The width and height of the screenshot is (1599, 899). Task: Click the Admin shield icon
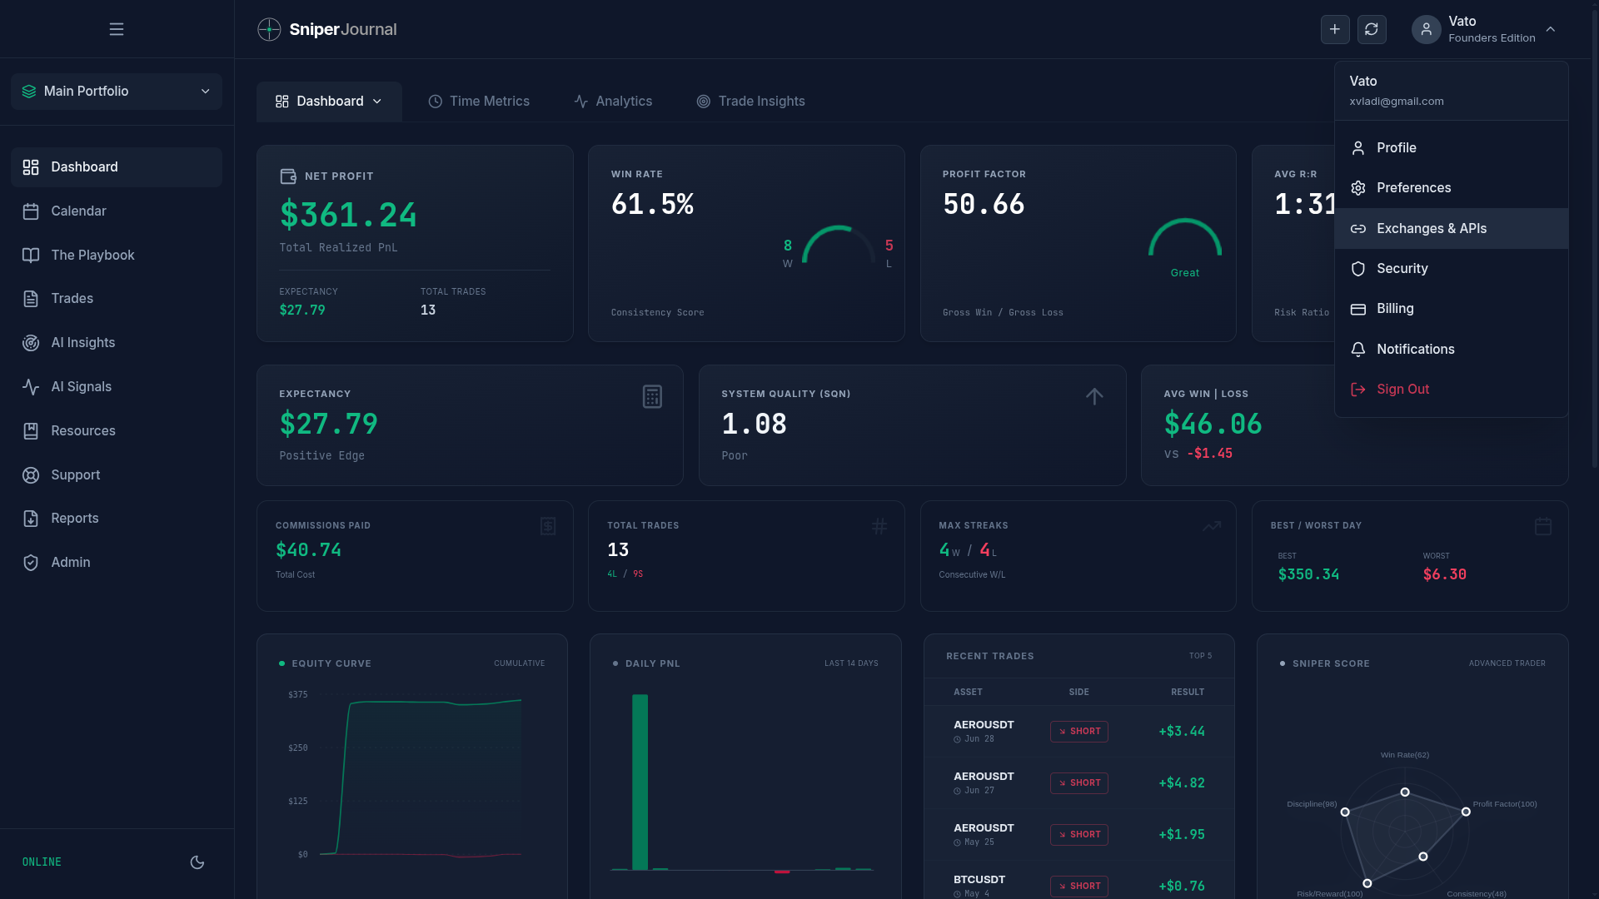pos(31,563)
